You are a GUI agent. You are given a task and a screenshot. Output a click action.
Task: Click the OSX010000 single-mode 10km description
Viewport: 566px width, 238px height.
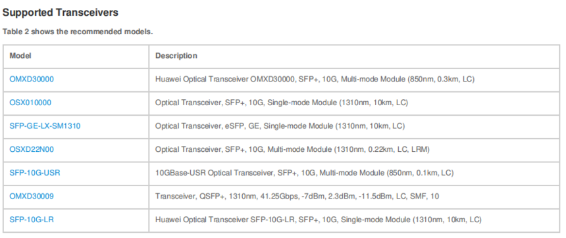282,103
